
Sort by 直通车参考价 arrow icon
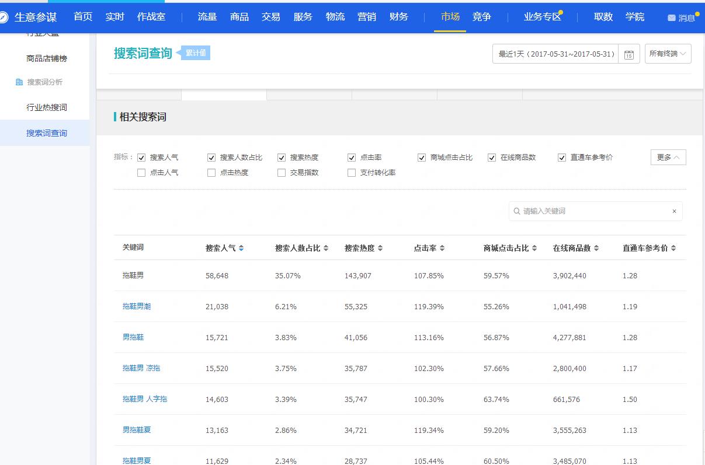point(673,249)
